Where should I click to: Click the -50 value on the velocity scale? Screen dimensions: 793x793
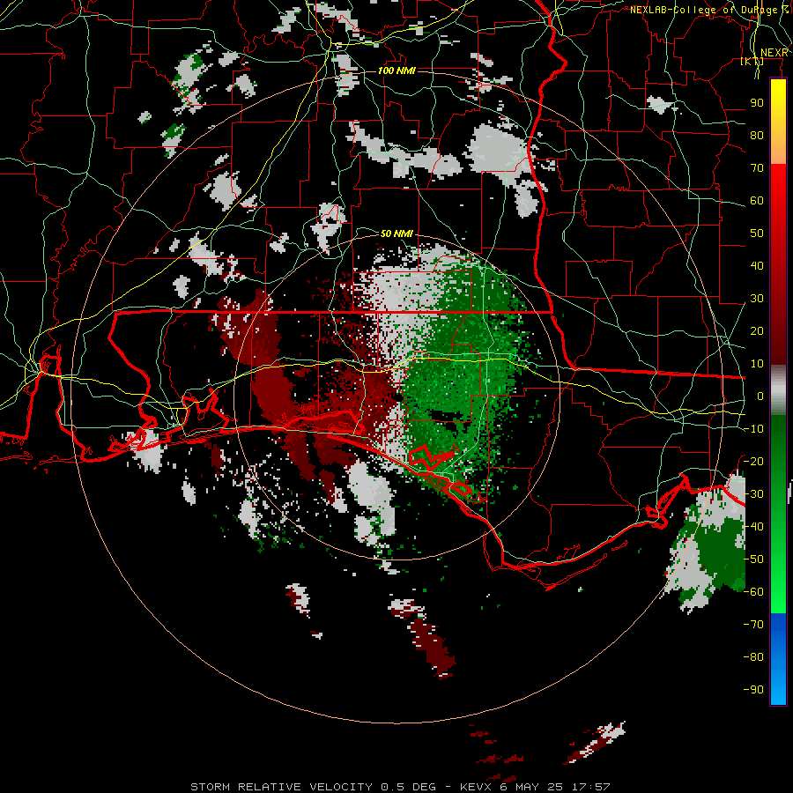753,560
